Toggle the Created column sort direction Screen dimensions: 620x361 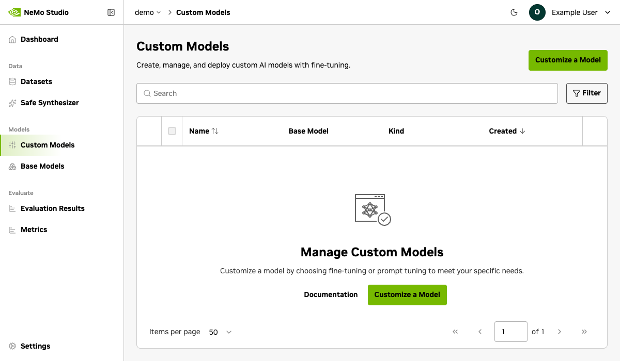coord(523,131)
